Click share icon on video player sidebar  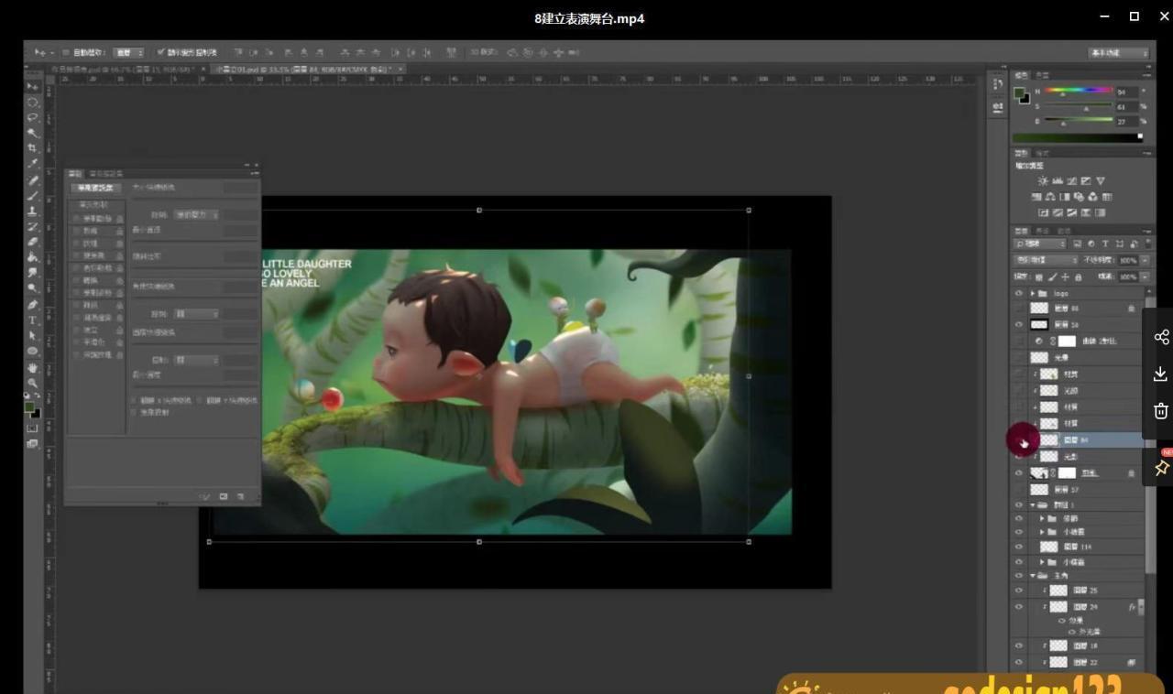1161,337
